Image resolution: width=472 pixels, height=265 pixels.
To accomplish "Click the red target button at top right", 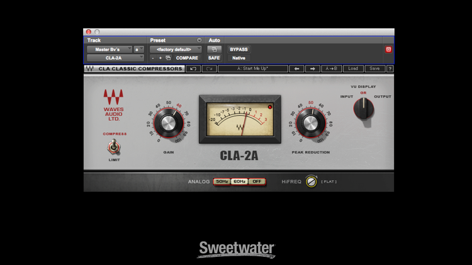I will click(x=388, y=49).
